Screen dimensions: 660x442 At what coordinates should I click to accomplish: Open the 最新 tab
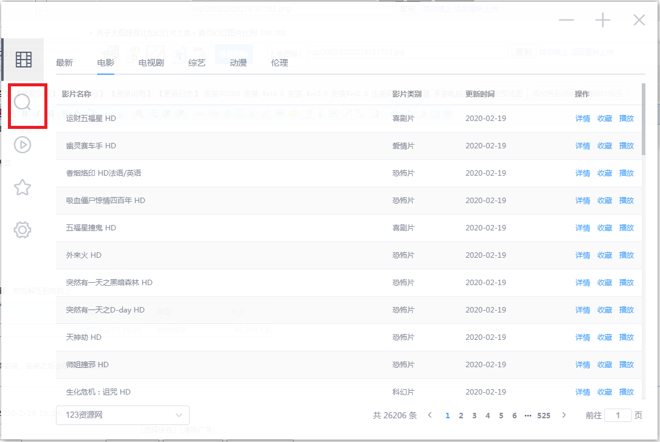click(64, 63)
